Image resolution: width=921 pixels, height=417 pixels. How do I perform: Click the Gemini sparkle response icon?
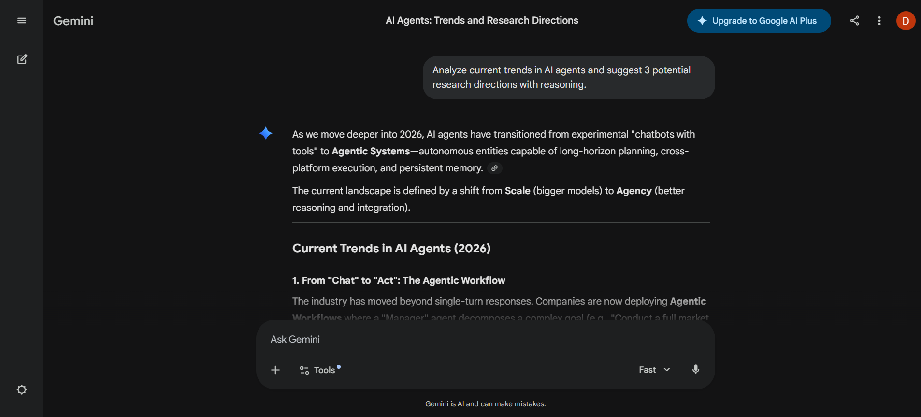coord(266,133)
